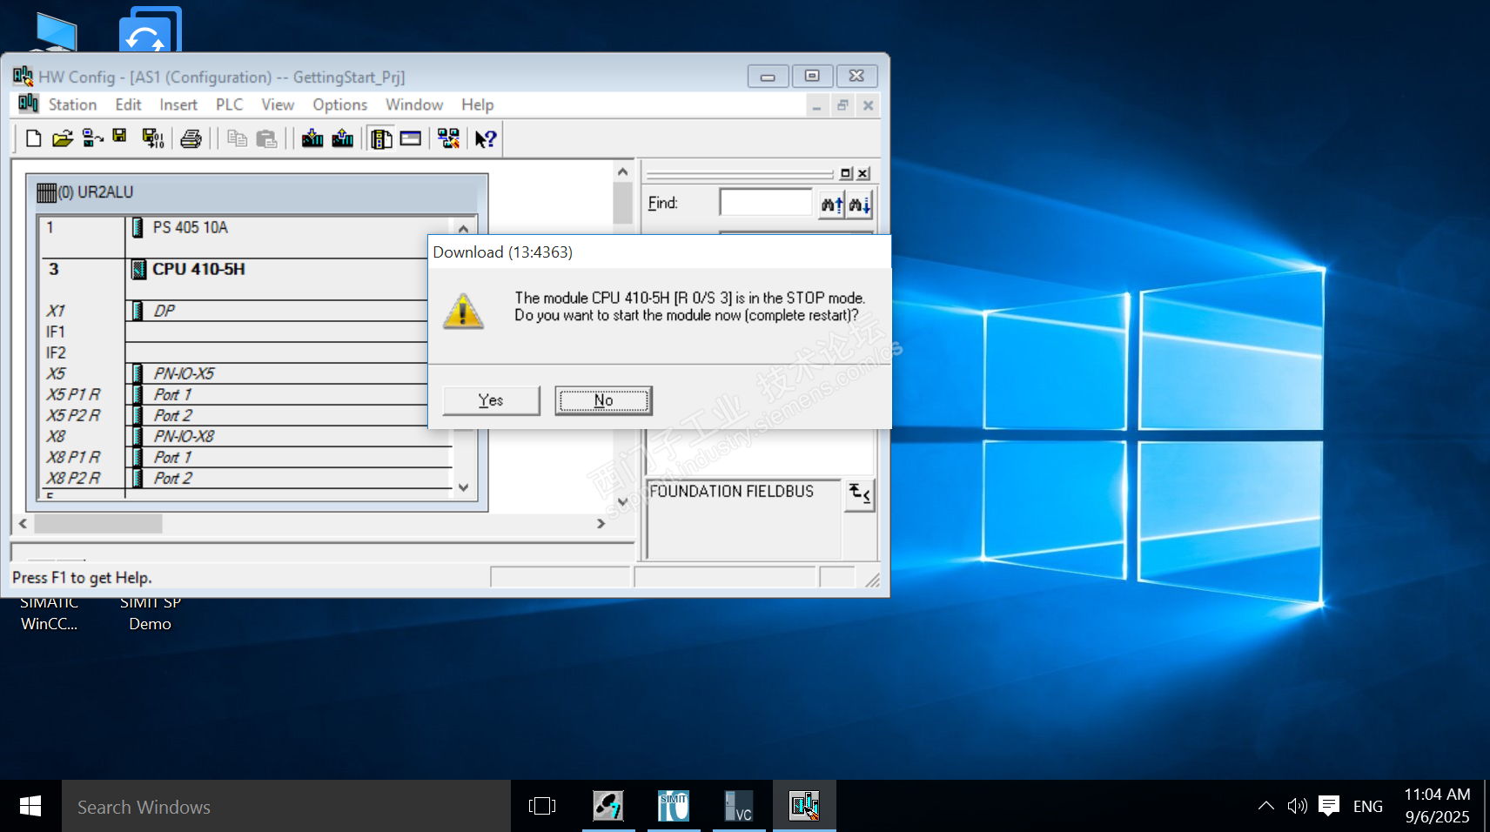Click the station window scroll-up arrow
This screenshot has height=832, width=1490.
tap(622, 171)
